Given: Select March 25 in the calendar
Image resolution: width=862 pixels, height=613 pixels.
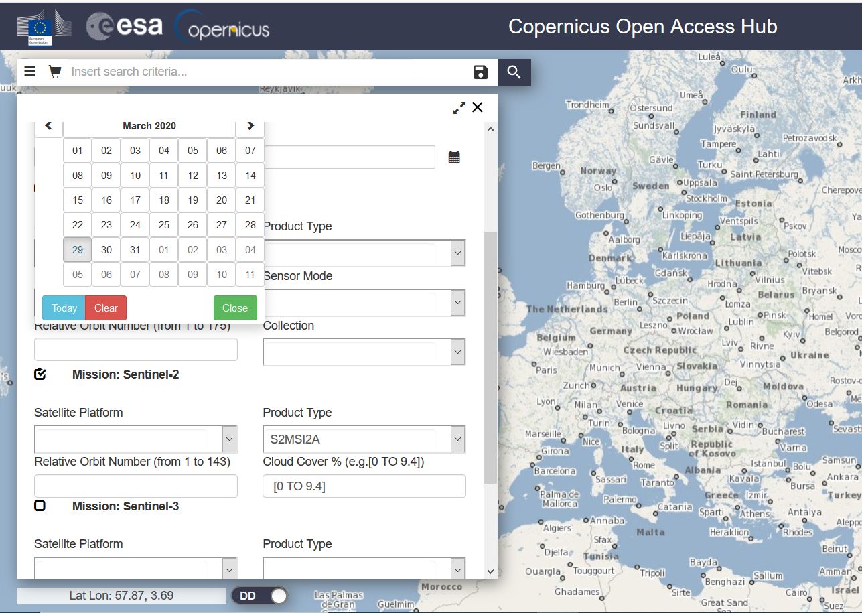Looking at the screenshot, I should pos(164,225).
